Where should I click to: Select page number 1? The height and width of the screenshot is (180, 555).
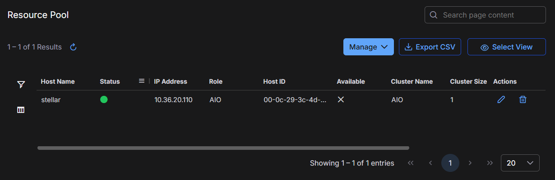click(x=450, y=163)
